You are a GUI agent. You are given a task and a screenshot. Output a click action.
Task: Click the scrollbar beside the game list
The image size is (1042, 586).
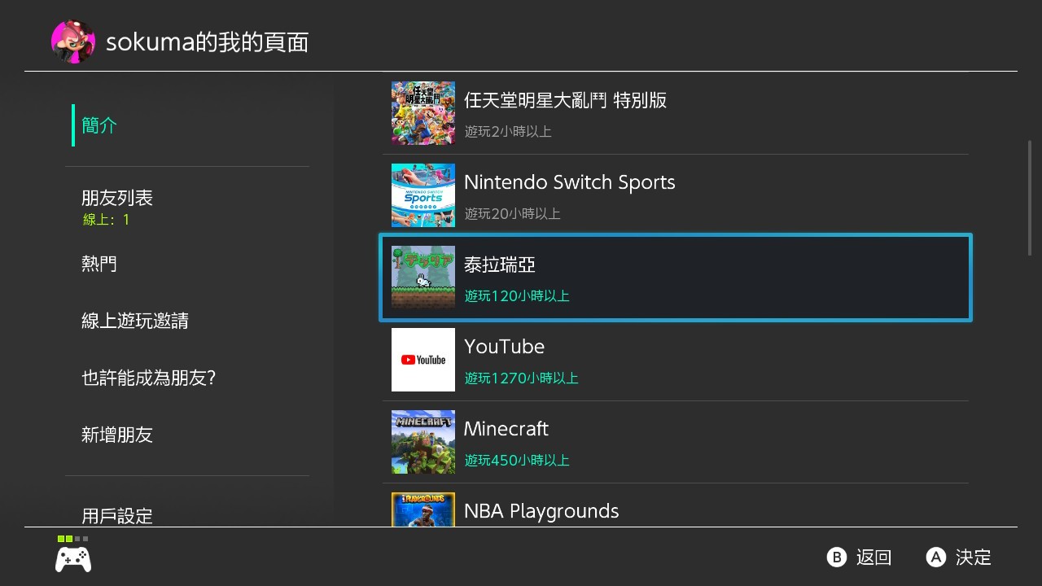pos(1030,199)
